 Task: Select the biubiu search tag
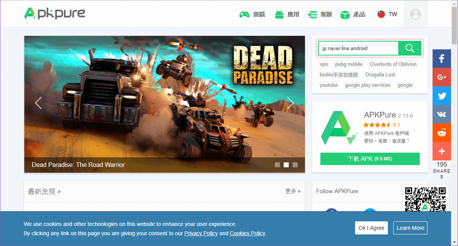(x=339, y=75)
